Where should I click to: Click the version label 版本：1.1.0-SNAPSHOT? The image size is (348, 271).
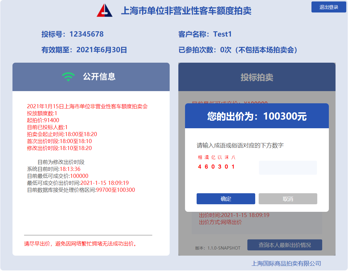[218, 248]
